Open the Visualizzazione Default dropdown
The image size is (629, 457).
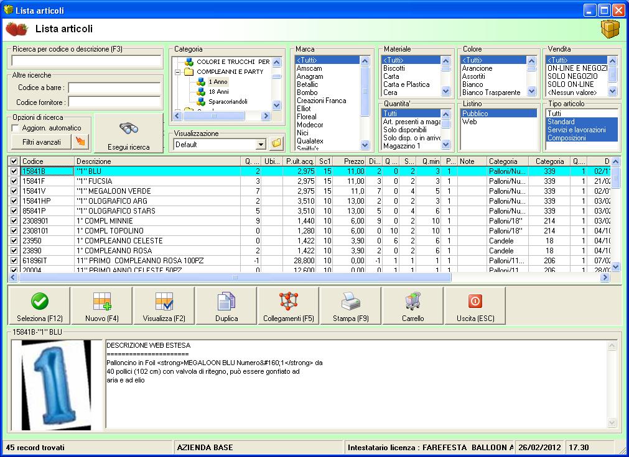pos(261,144)
